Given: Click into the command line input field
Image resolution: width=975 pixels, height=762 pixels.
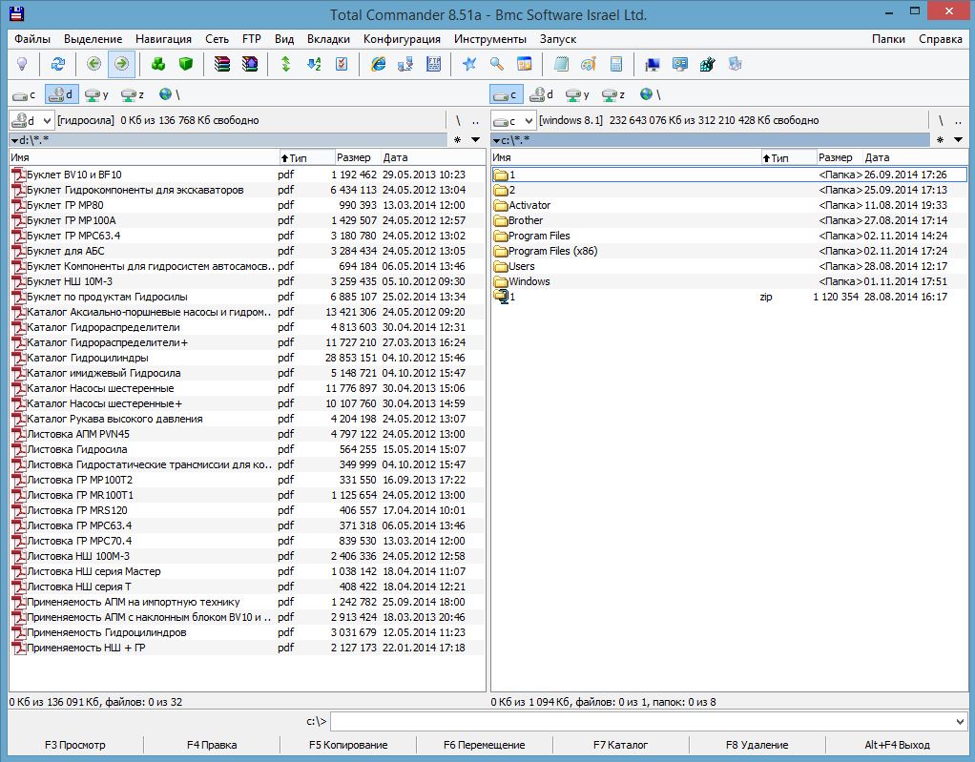Looking at the screenshot, I should [642, 722].
